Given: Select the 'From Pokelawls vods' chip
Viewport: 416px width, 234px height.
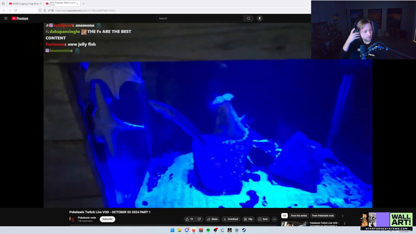Looking at the screenshot, I should (x=322, y=216).
